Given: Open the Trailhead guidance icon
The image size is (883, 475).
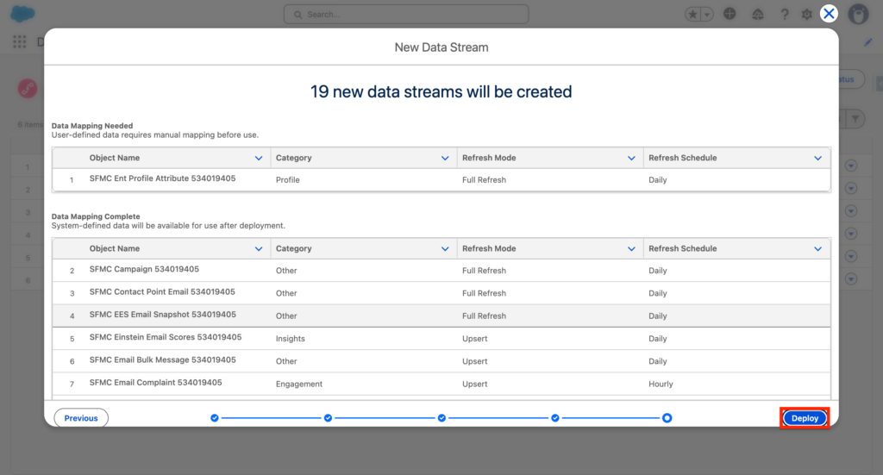Looking at the screenshot, I should (757, 15).
